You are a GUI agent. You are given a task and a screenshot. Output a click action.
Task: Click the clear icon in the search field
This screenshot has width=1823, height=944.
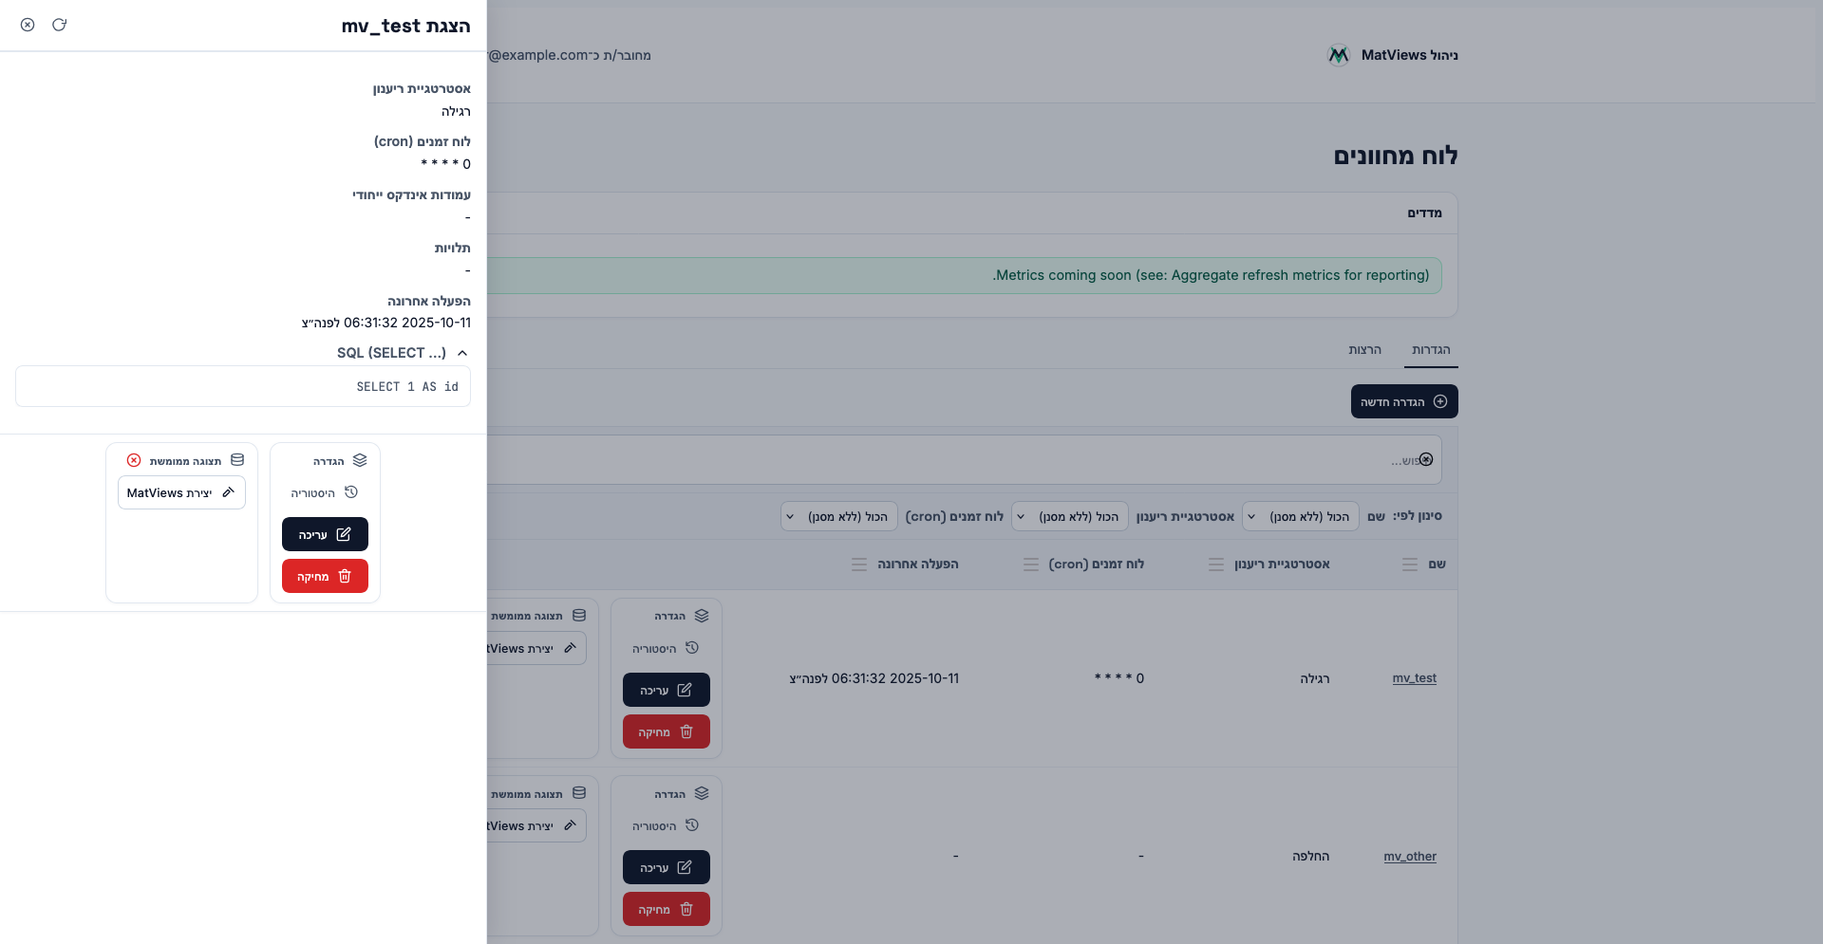point(1425,459)
